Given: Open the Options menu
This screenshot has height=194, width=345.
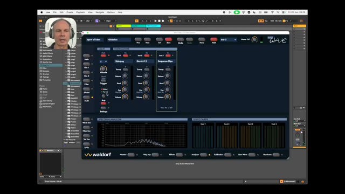Looking at the screenshot, I should (111, 12).
